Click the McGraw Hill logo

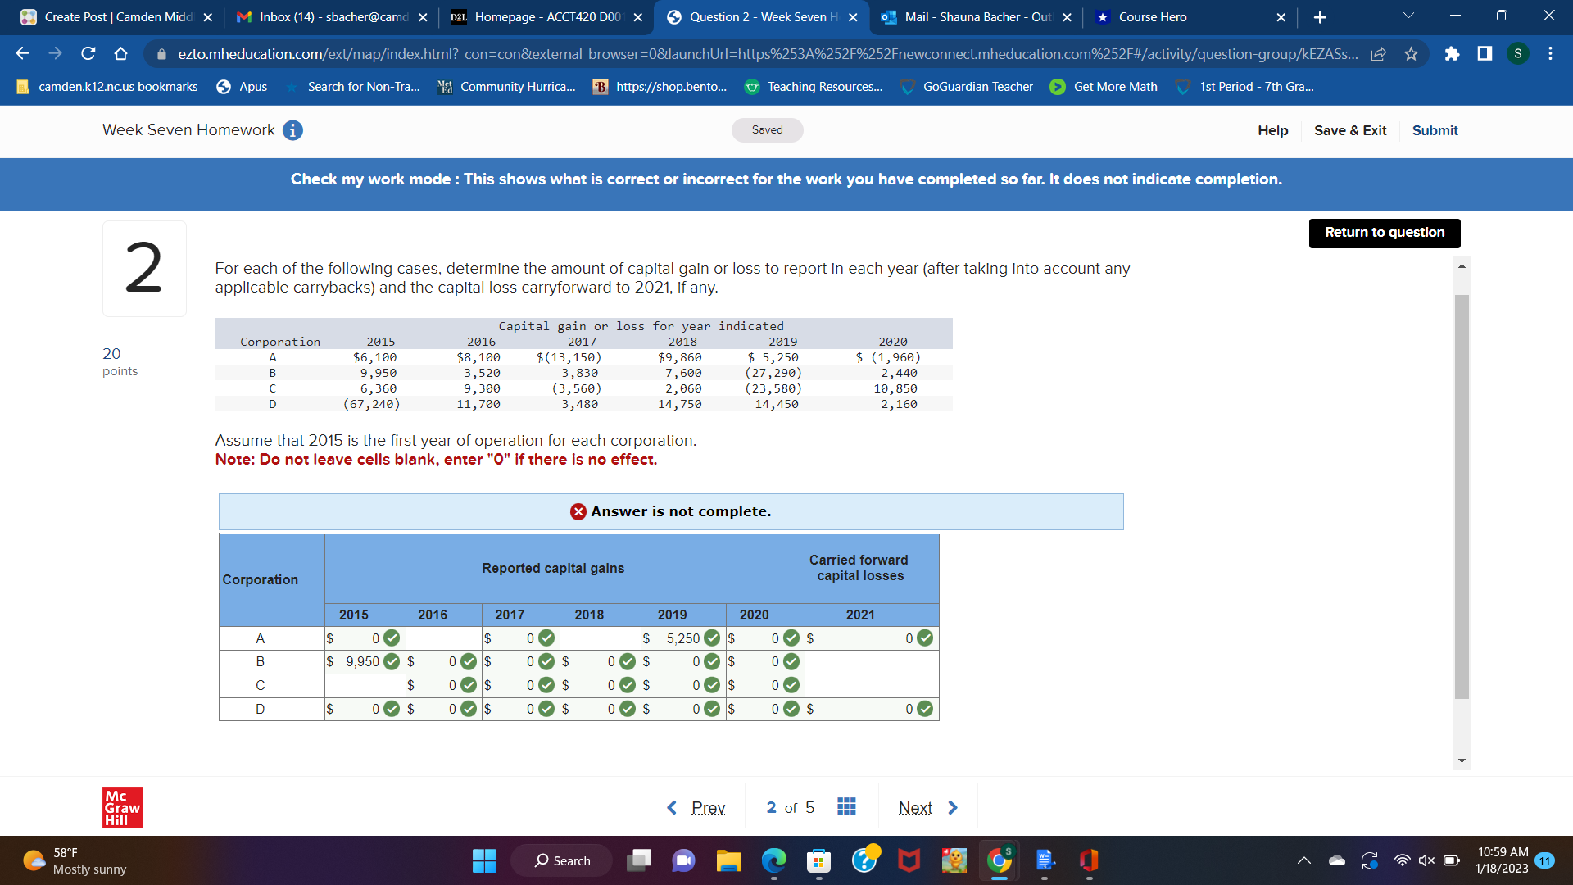123,807
